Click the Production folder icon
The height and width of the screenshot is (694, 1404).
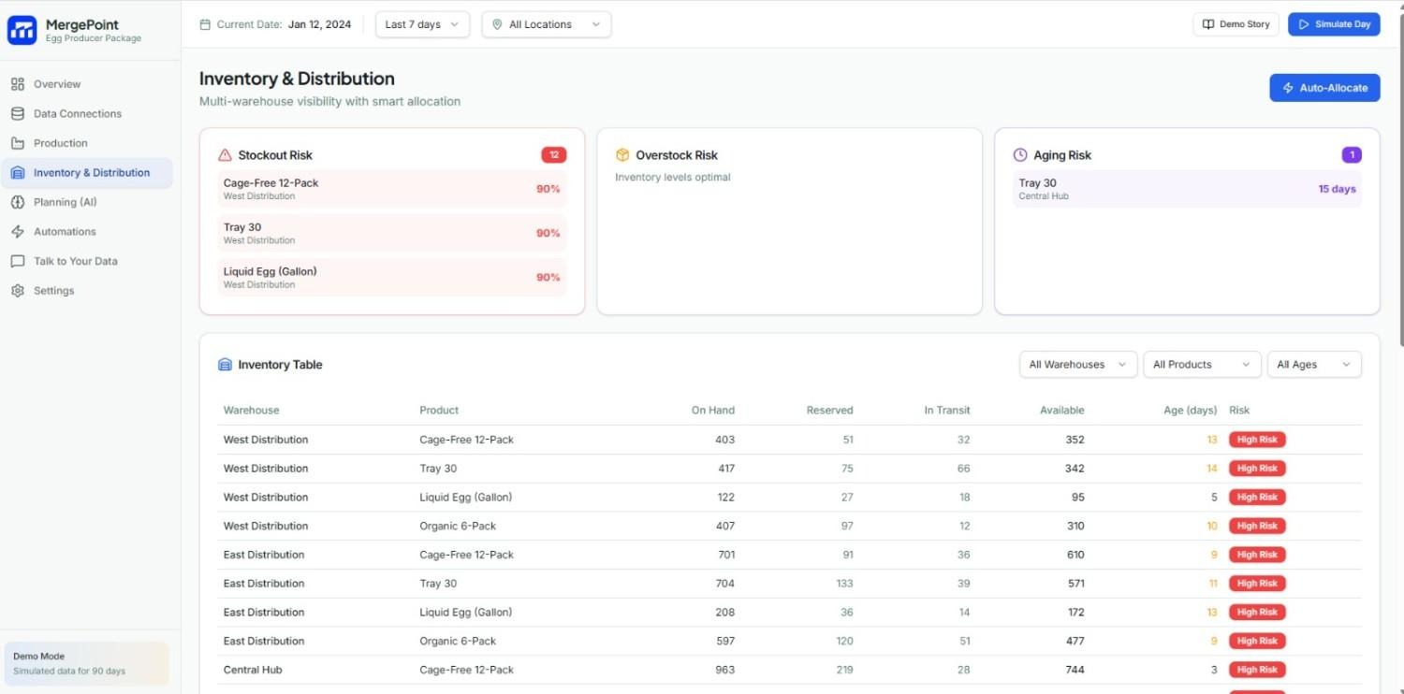point(17,142)
